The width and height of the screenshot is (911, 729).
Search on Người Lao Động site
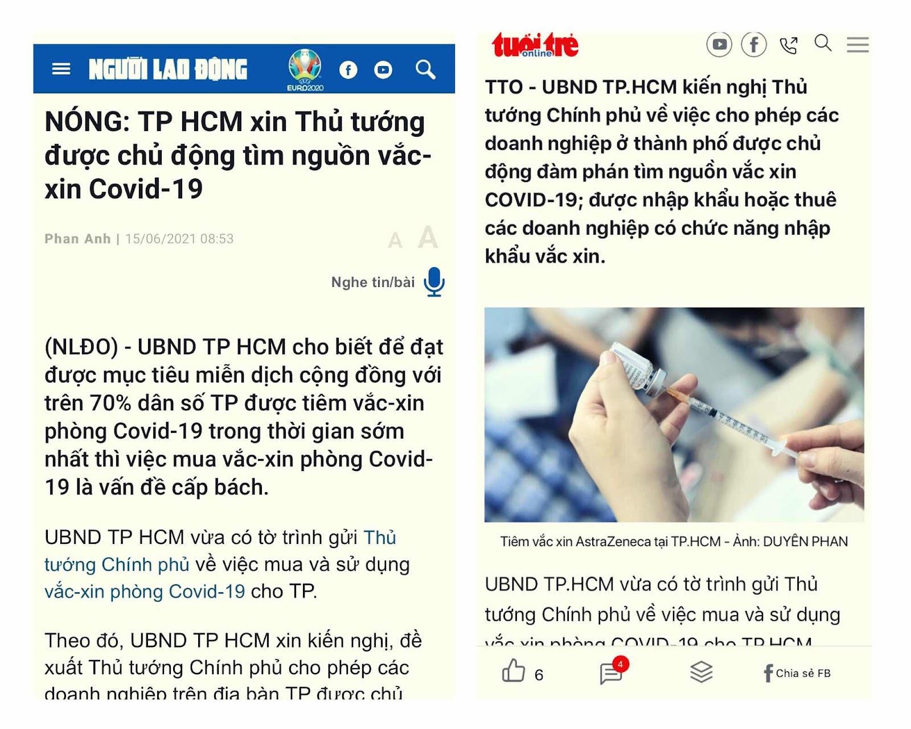pos(425,69)
